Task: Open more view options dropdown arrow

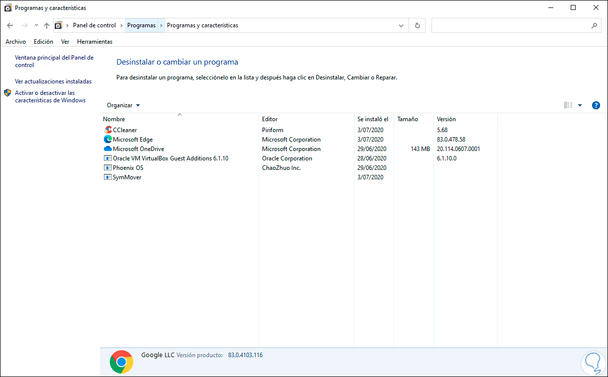Action: (580, 105)
